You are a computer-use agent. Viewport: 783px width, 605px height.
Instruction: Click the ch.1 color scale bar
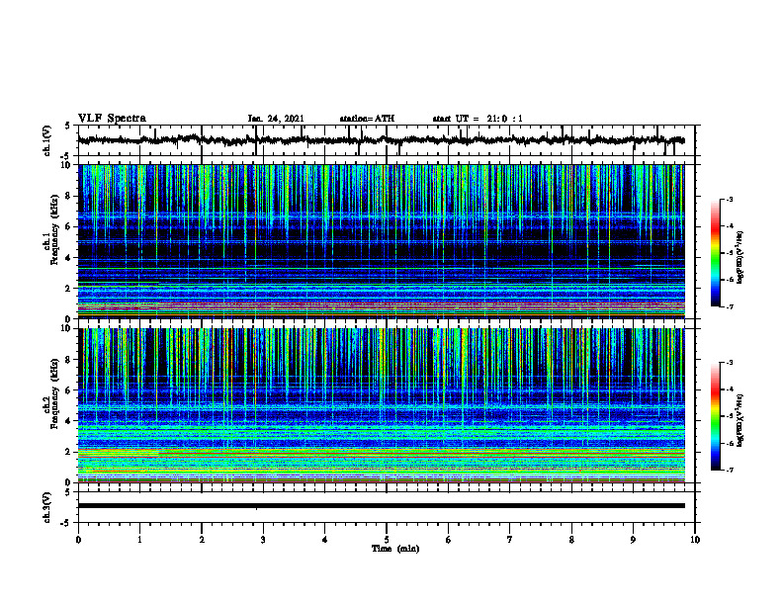click(x=716, y=253)
